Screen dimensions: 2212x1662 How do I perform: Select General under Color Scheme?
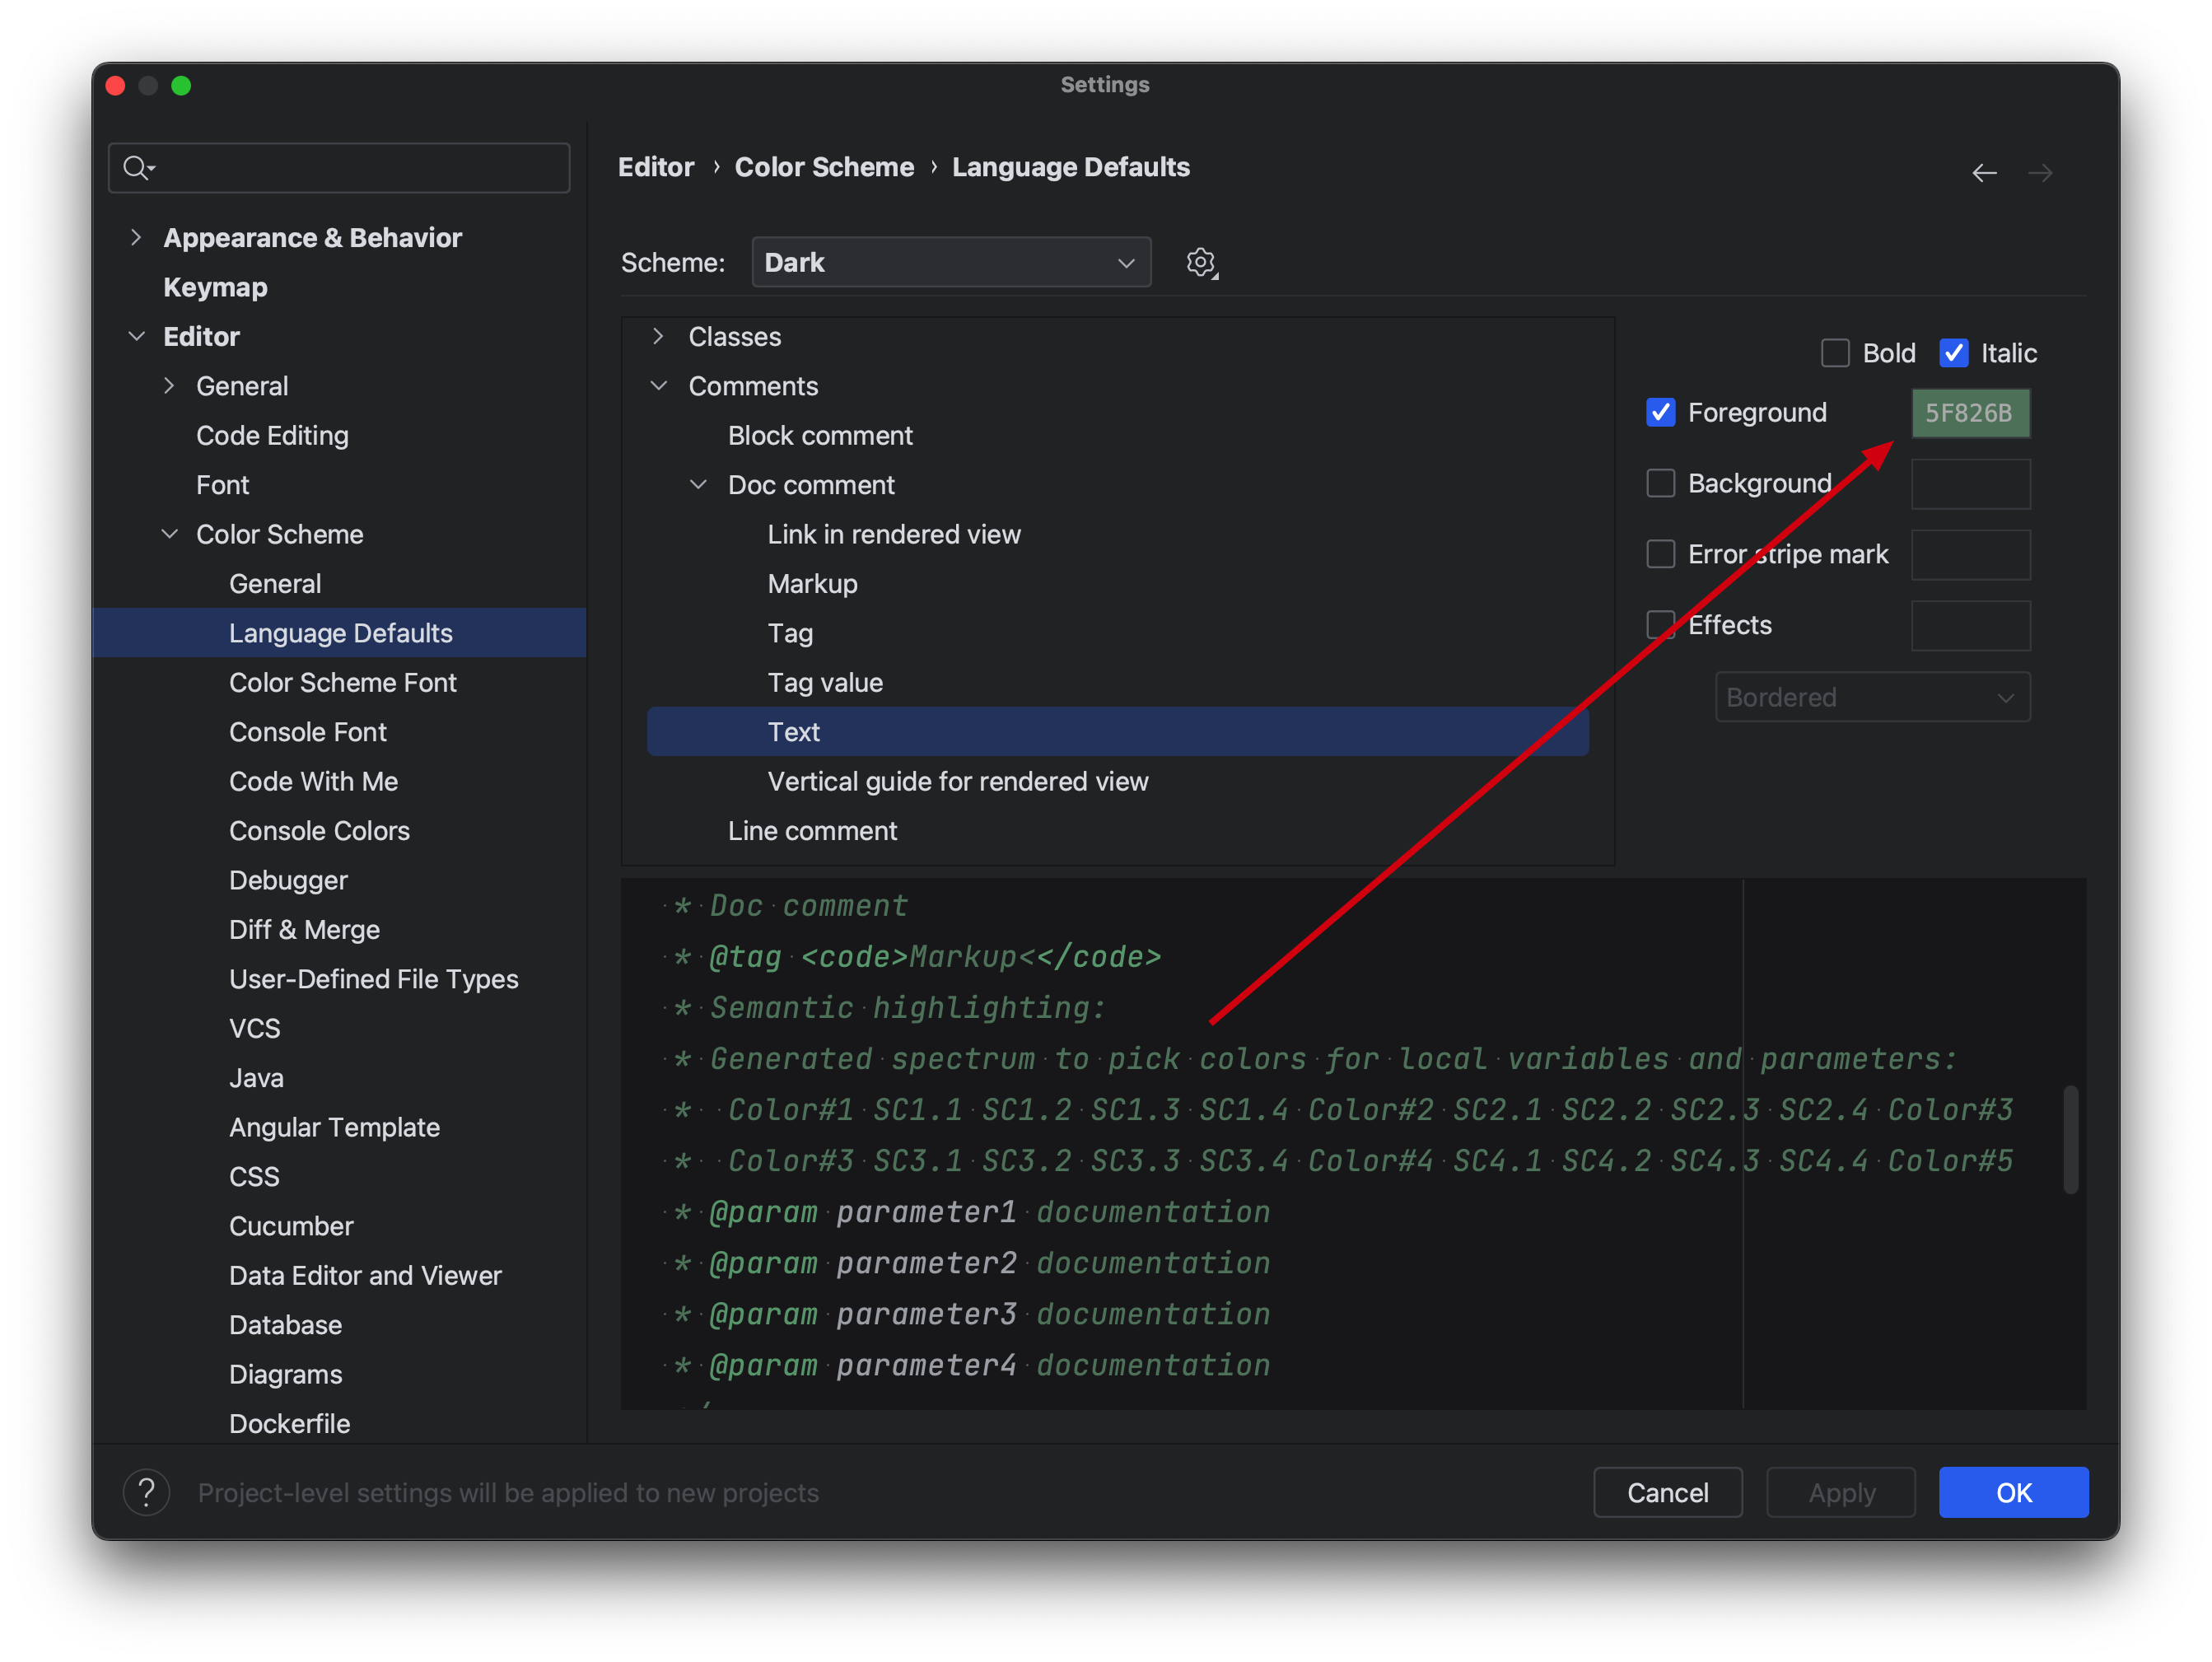point(275,584)
